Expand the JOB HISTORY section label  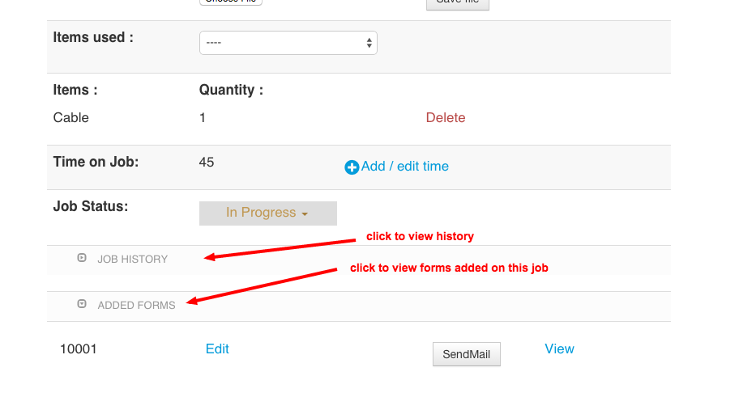click(132, 260)
